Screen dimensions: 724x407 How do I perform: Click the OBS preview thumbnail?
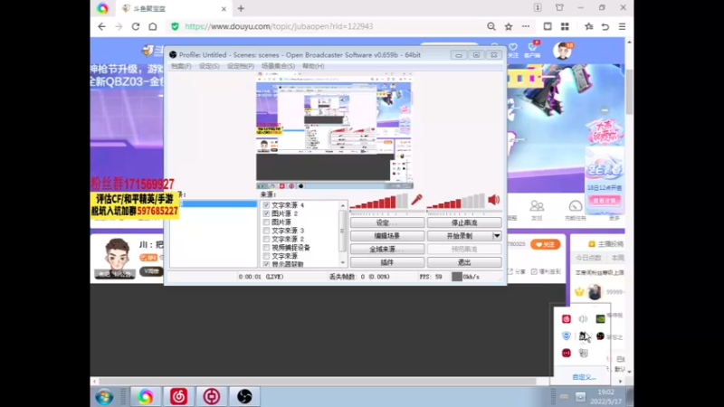(334, 130)
